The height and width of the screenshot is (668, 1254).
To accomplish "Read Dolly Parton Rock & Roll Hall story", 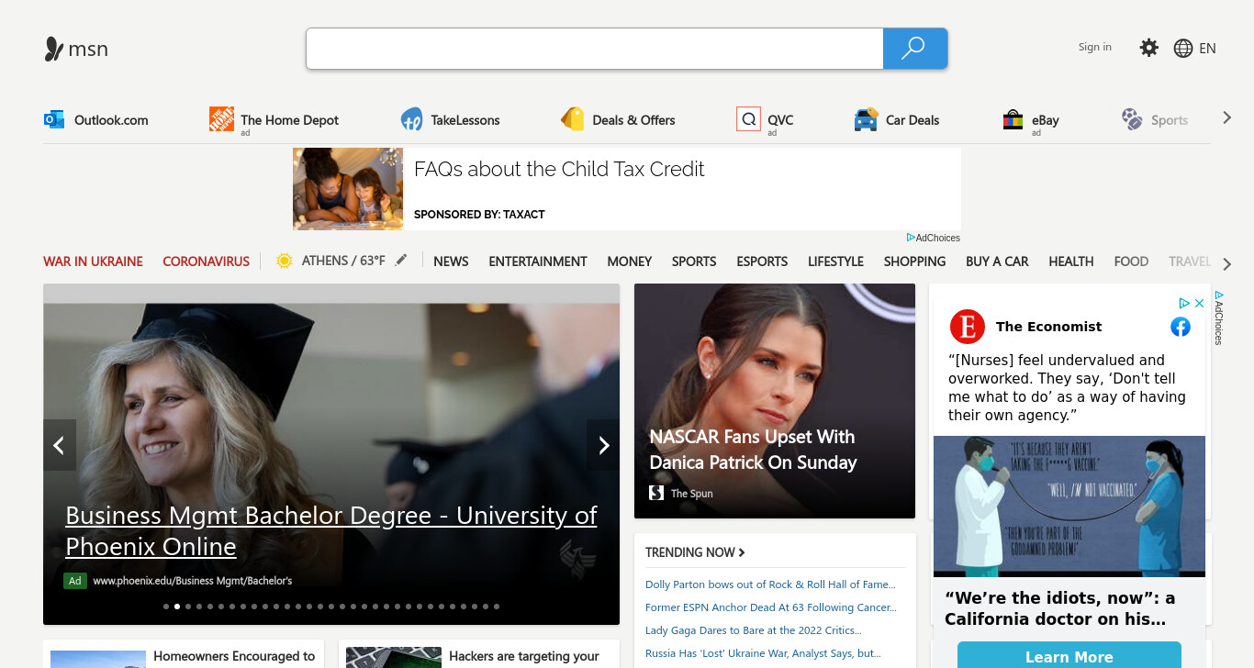I will click(770, 584).
